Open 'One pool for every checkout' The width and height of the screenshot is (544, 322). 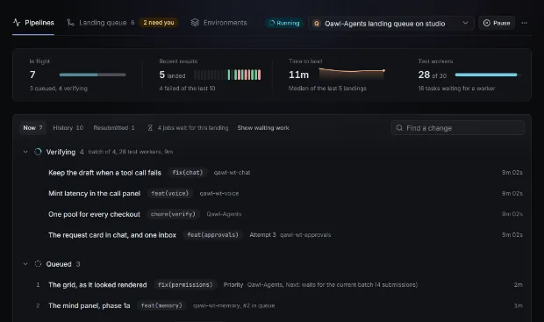click(x=94, y=214)
